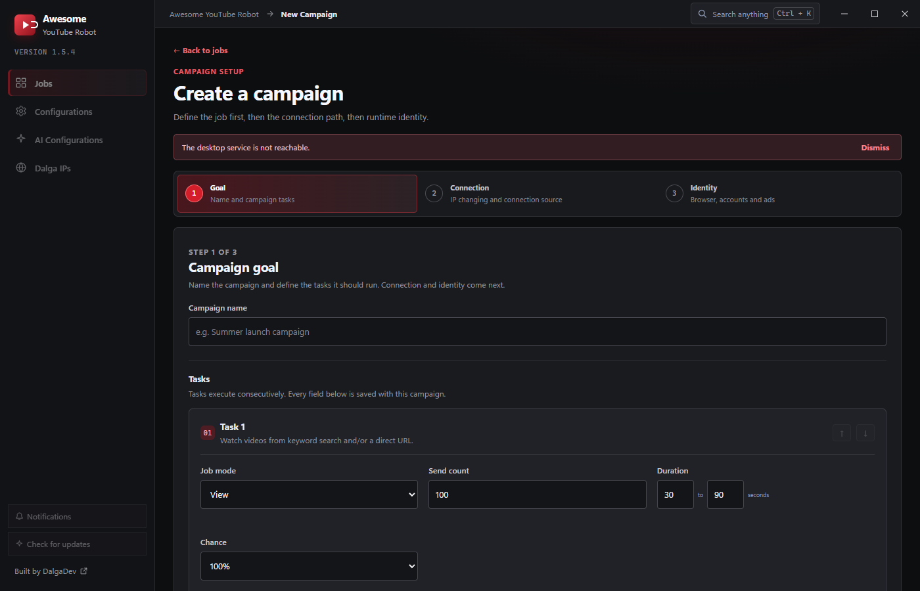Click the Task 1 title

(x=233, y=427)
